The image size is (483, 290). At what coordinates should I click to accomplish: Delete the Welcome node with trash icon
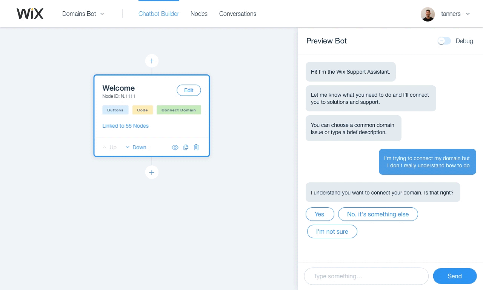pos(196,147)
